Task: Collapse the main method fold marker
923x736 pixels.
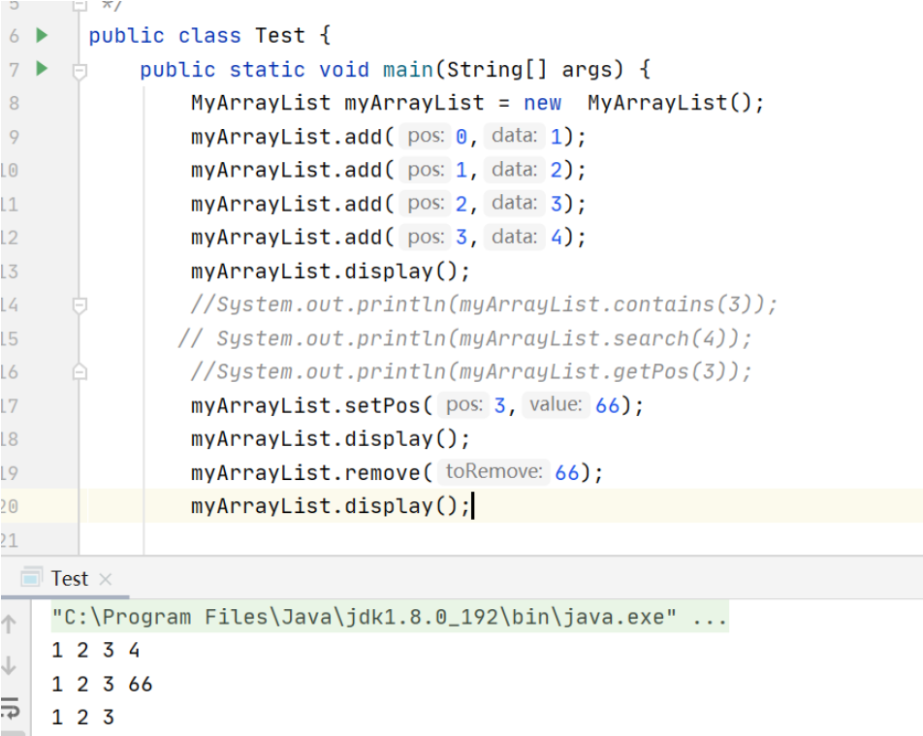Action: 80,71
